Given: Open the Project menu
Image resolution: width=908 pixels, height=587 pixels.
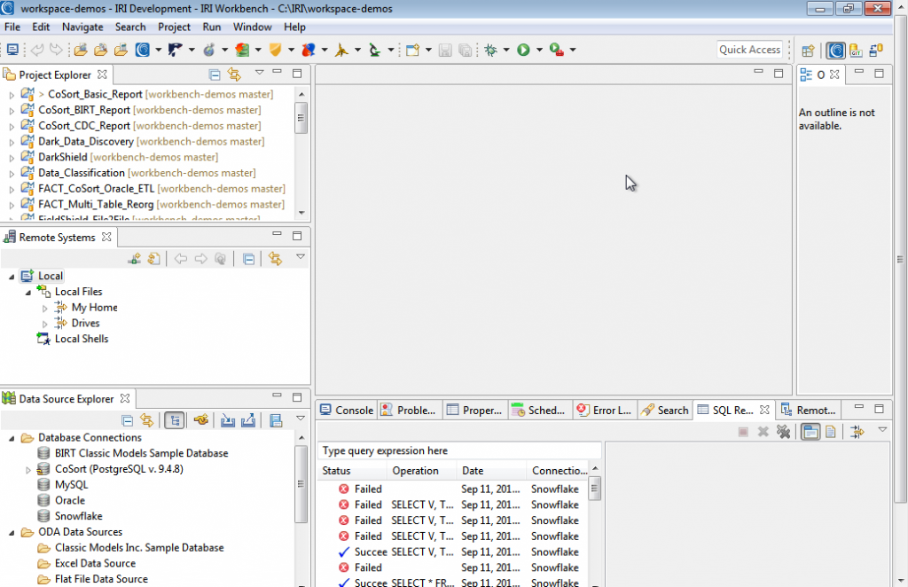Looking at the screenshot, I should click(174, 27).
